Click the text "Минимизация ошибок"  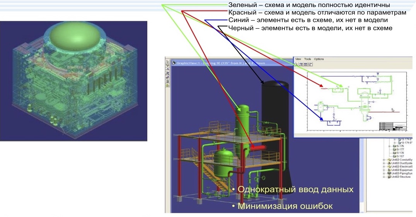pyautogui.click(x=285, y=206)
